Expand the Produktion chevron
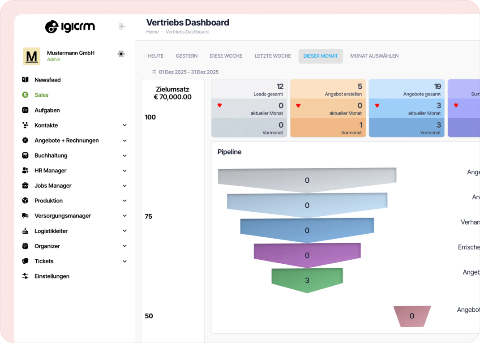Image resolution: width=480 pixels, height=343 pixels. (124, 201)
